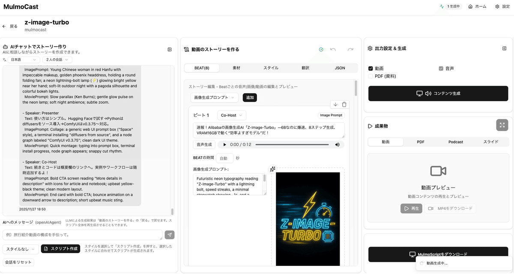Delete beat 1 with the trash icon
Image resolution: width=514 pixels, height=274 pixels.
(x=344, y=104)
